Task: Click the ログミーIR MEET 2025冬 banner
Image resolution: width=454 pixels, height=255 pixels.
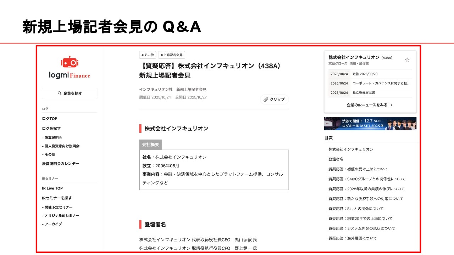Action: pos(370,124)
